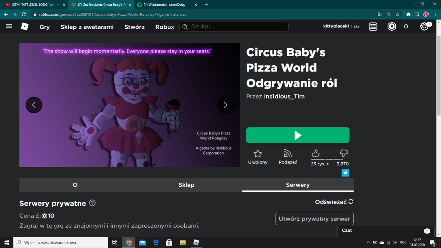Open the settings gear icon
The image size is (441, 248).
[424, 27]
